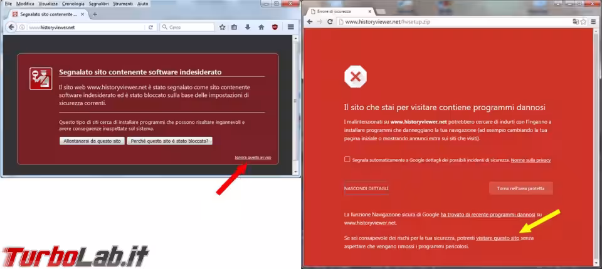
Task: Click the Chrome scrollbar up arrow
Action: pos(596,31)
